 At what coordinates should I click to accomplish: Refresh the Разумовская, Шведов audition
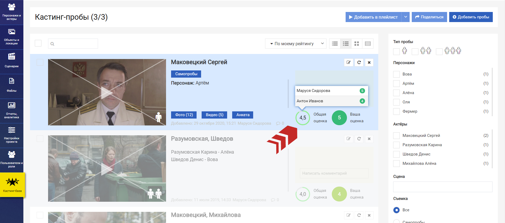click(359, 139)
